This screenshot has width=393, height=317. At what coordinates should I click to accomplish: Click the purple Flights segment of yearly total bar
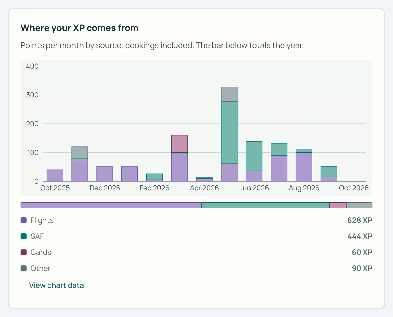[x=111, y=205]
